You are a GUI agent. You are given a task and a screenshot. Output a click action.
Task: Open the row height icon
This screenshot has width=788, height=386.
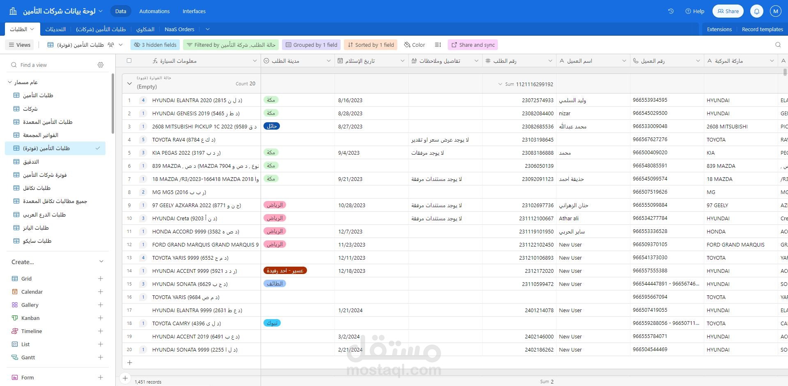438,45
